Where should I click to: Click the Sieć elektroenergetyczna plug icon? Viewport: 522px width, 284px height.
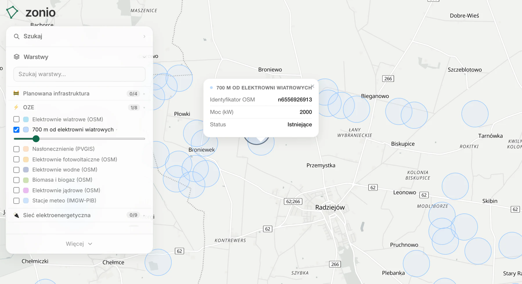coord(16,215)
